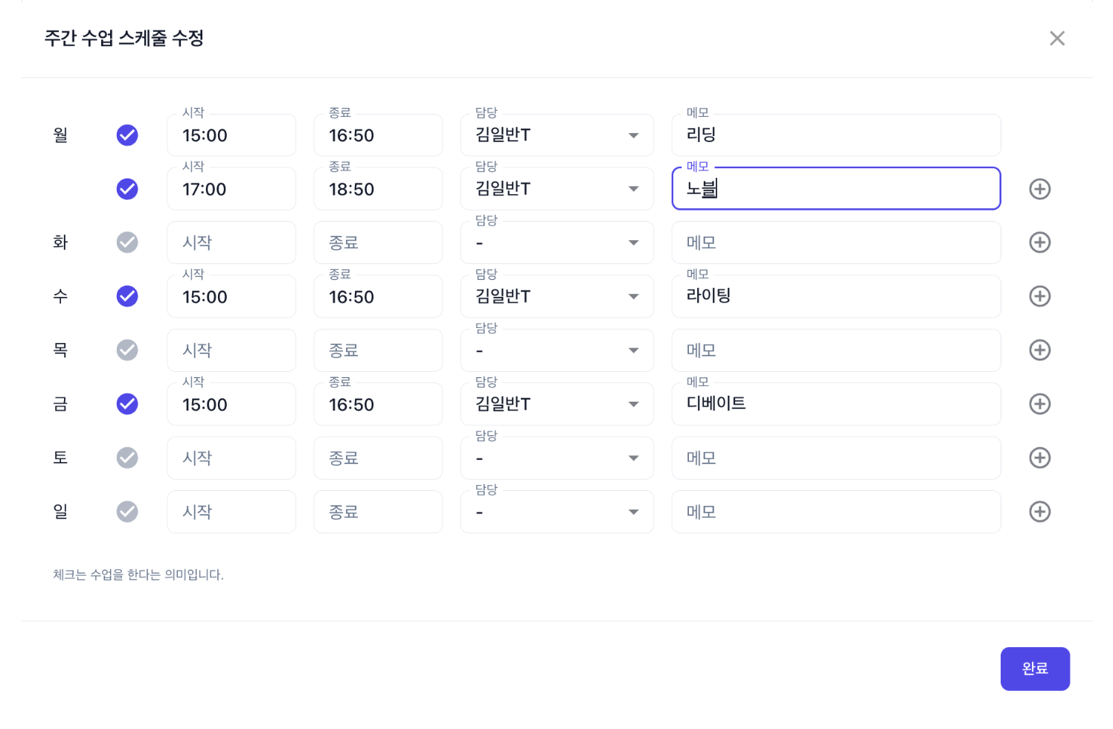1113x729 pixels.
Task: Click the 토 row plus icon
Action: [x=1039, y=457]
